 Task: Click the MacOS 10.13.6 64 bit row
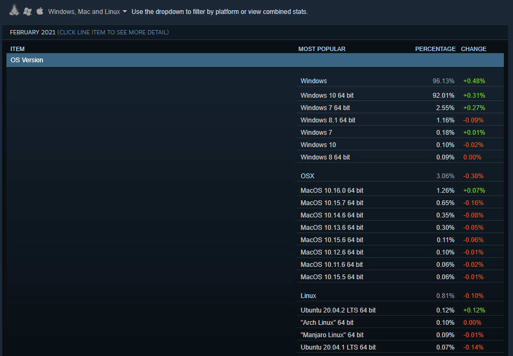[x=400, y=228]
